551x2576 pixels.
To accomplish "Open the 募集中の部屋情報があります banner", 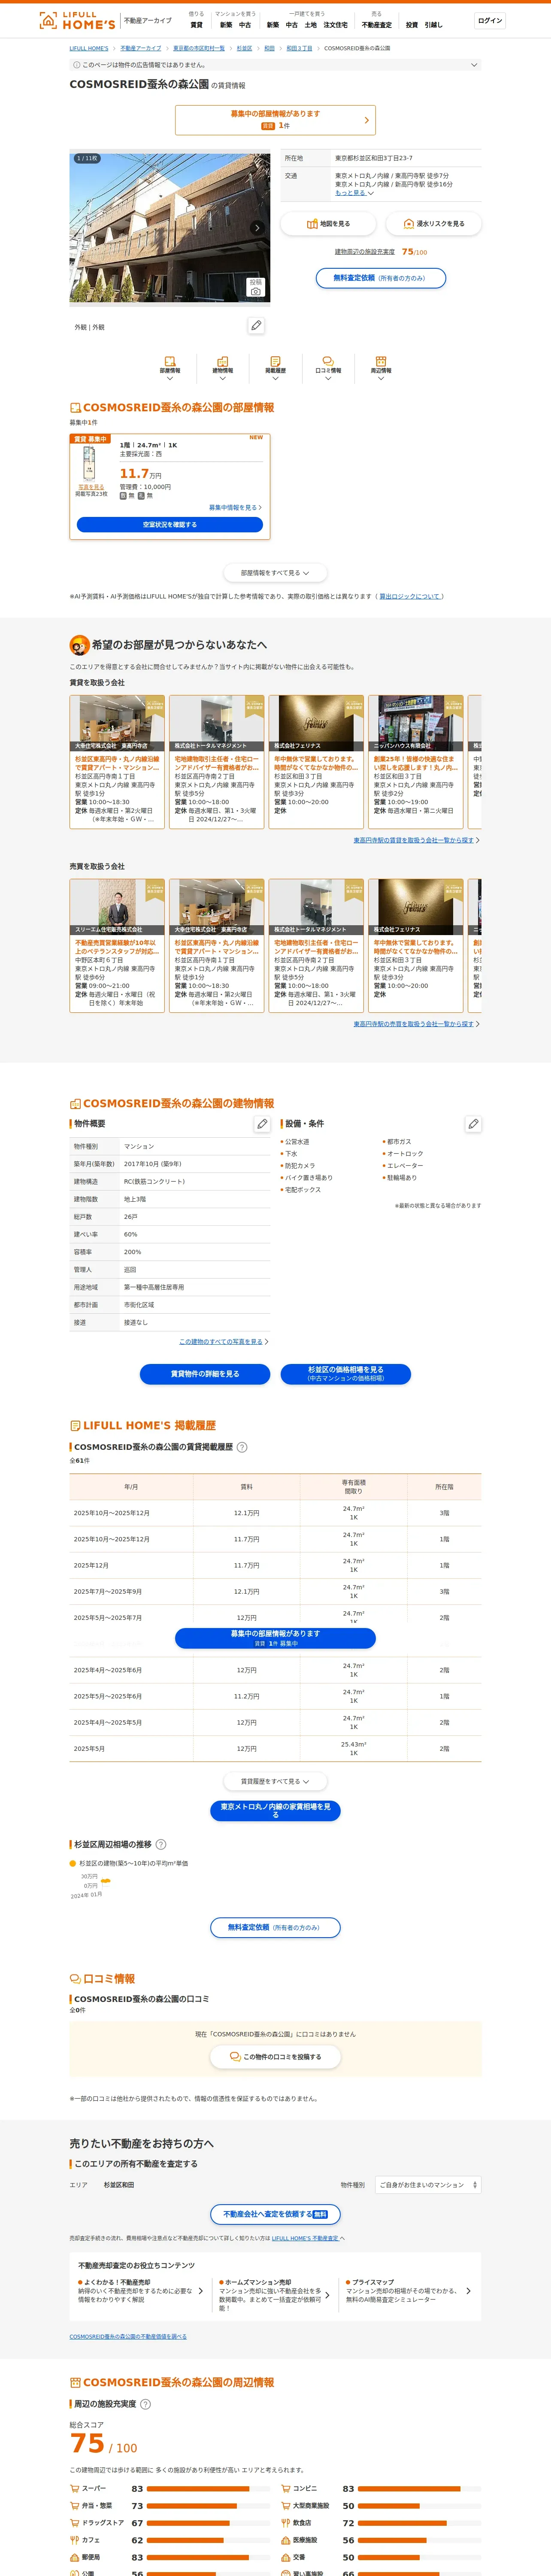I will [x=275, y=120].
